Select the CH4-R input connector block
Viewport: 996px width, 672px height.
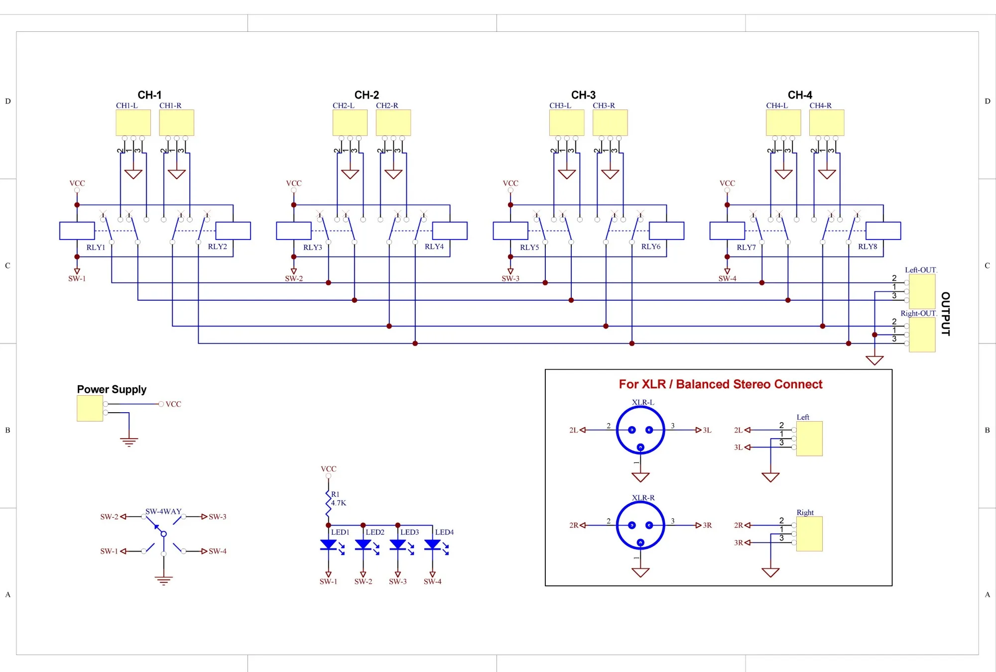click(827, 122)
